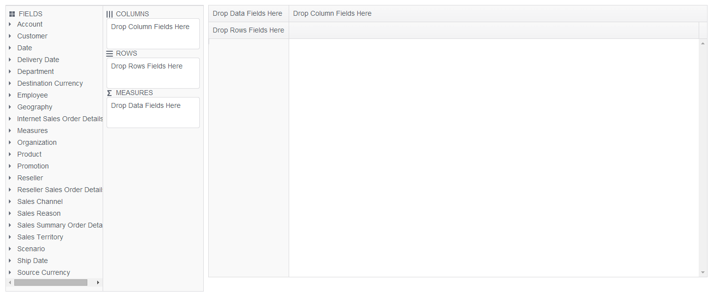The image size is (712, 298).
Task: Click the Drop Rows Fields Here zone
Action: (x=153, y=73)
